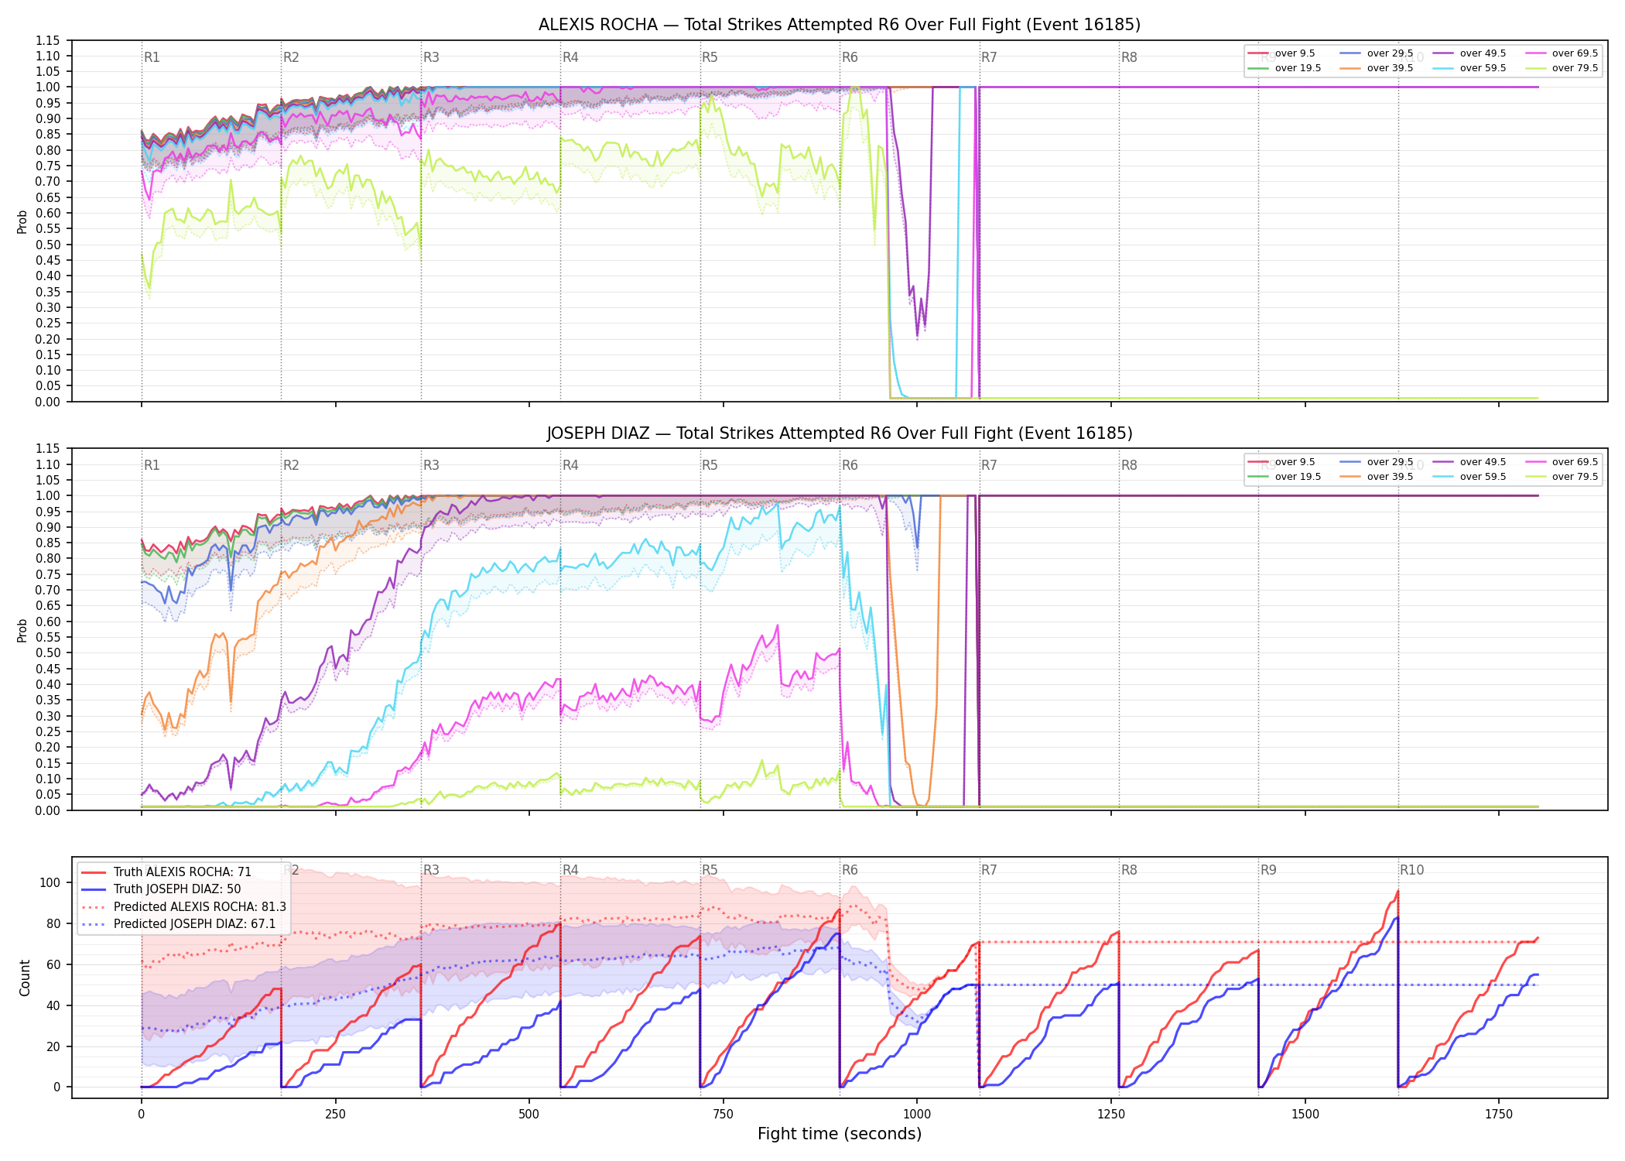The height and width of the screenshot is (1161, 1625).
Task: Click 'over 79.5' legend entry in Rocha chart
Action: click(1562, 68)
